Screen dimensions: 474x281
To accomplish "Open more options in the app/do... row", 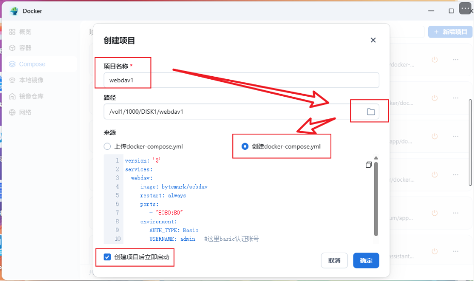I will 455,136.
